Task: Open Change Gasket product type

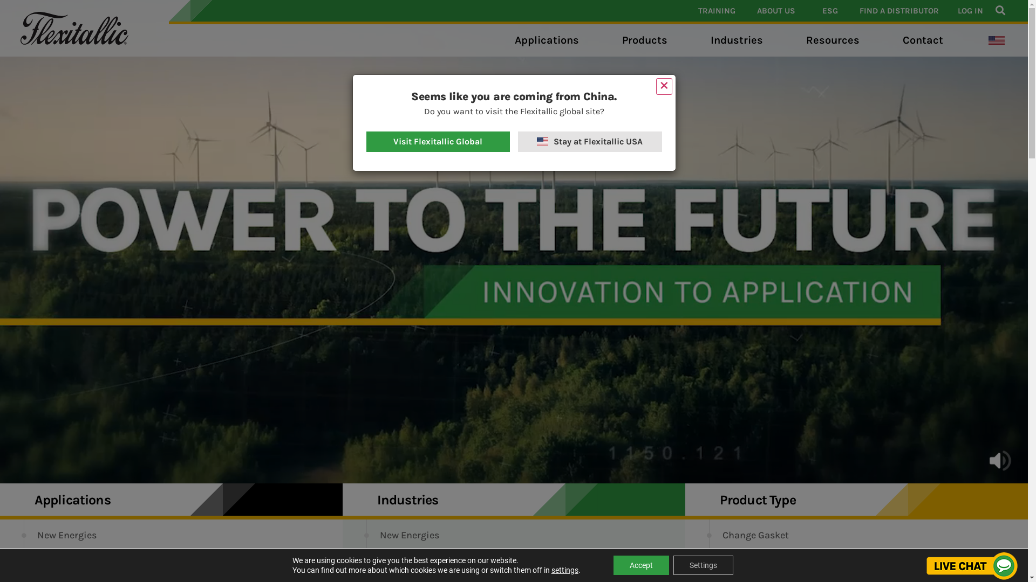Action: pos(755,535)
